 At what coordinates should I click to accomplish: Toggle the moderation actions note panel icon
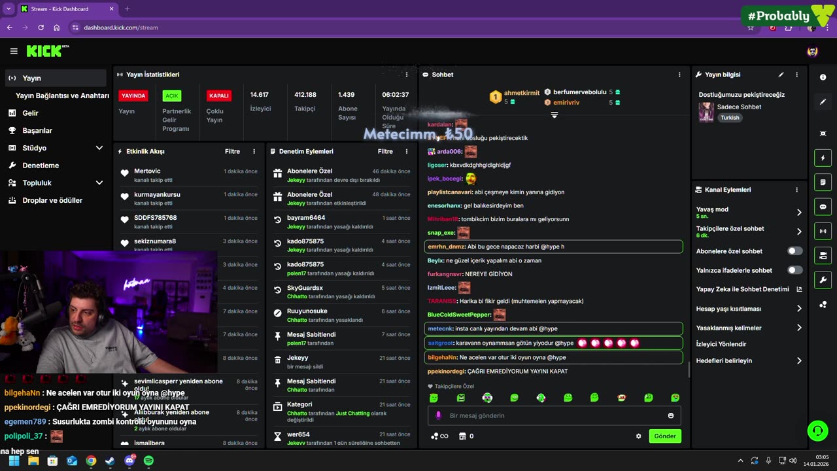point(823,182)
